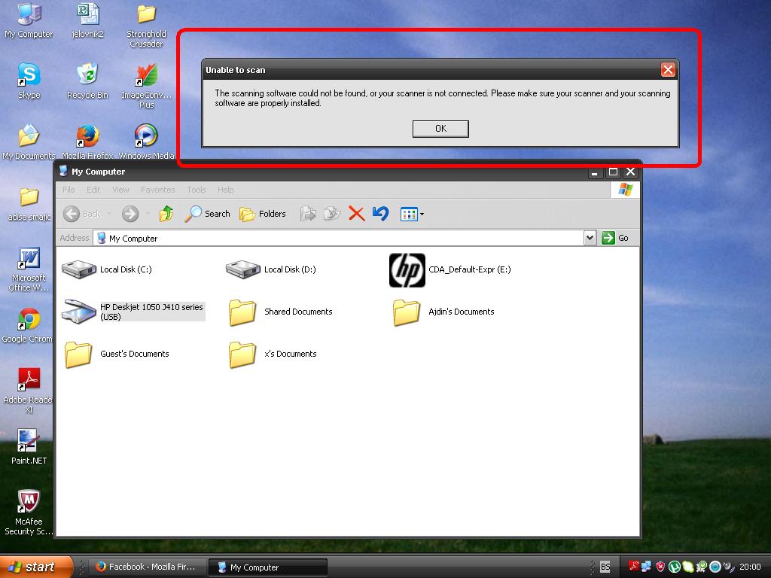
Task: Open the Favorites menu
Action: click(157, 190)
